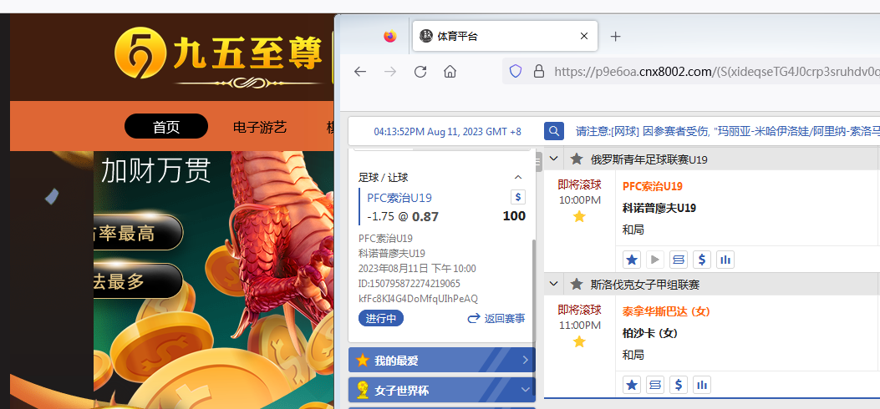Viewport: 880px width, 409px height.
Task: Select team 泰拿华斯巴达 (女)
Action: (x=666, y=311)
